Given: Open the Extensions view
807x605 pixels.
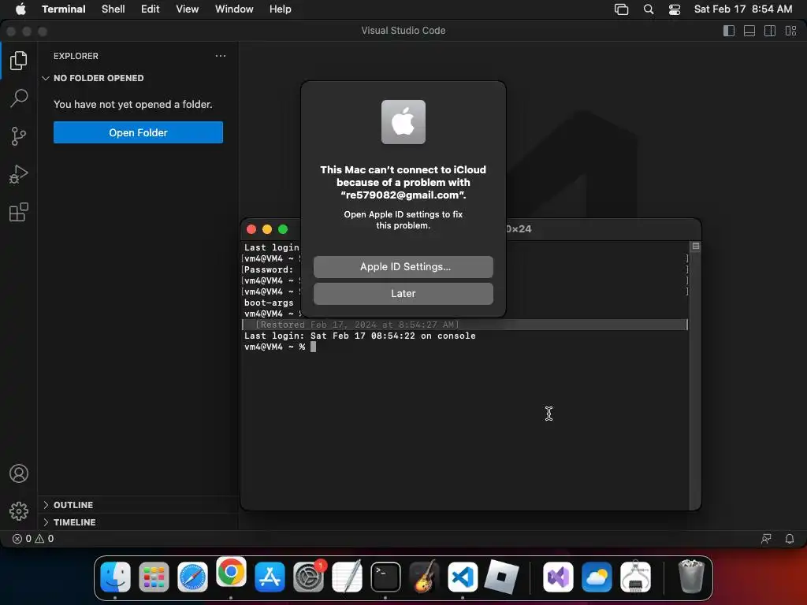Looking at the screenshot, I should tap(19, 212).
